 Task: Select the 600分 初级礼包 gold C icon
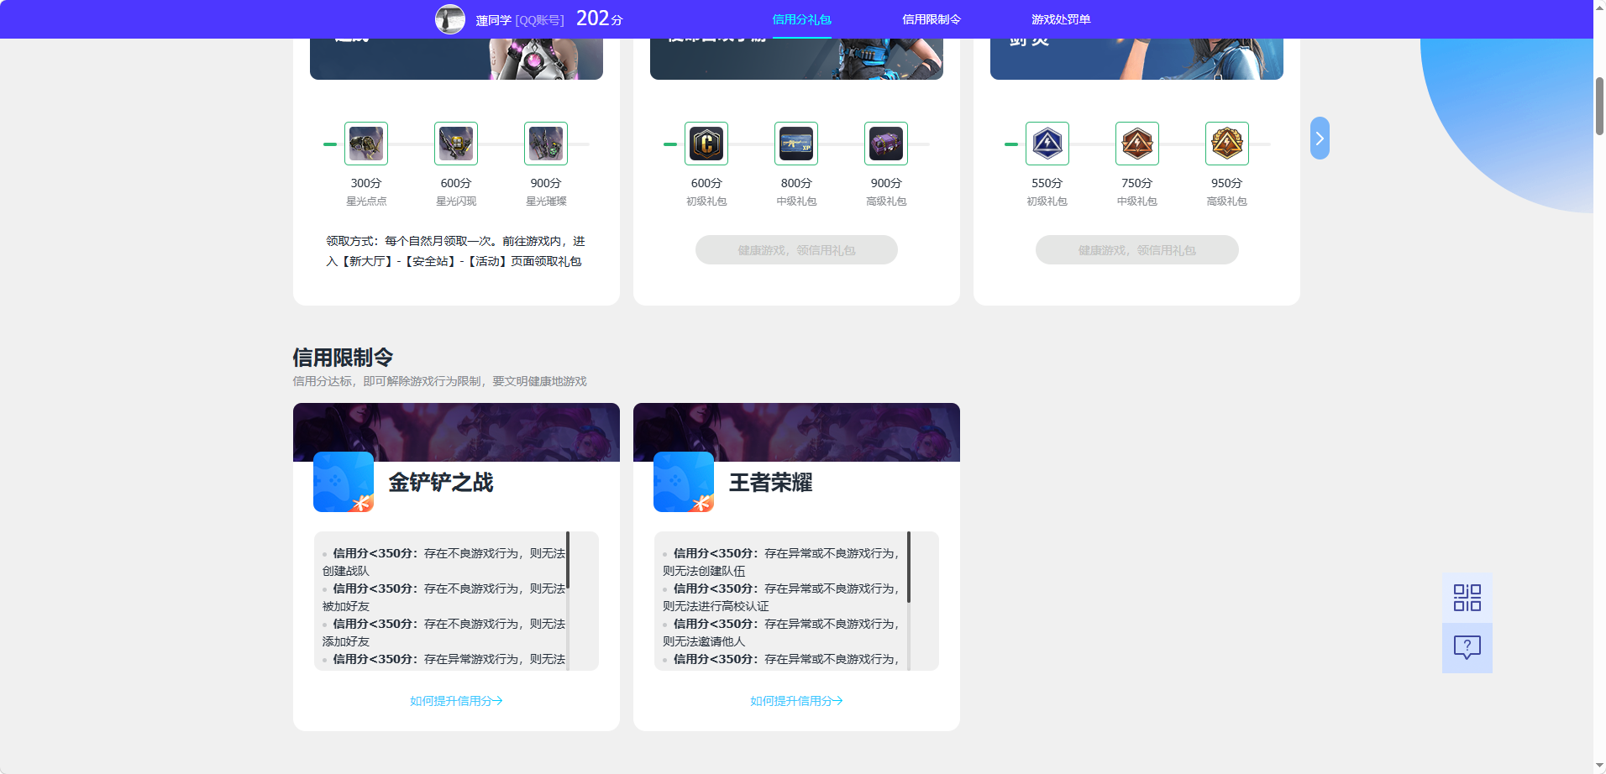[706, 144]
